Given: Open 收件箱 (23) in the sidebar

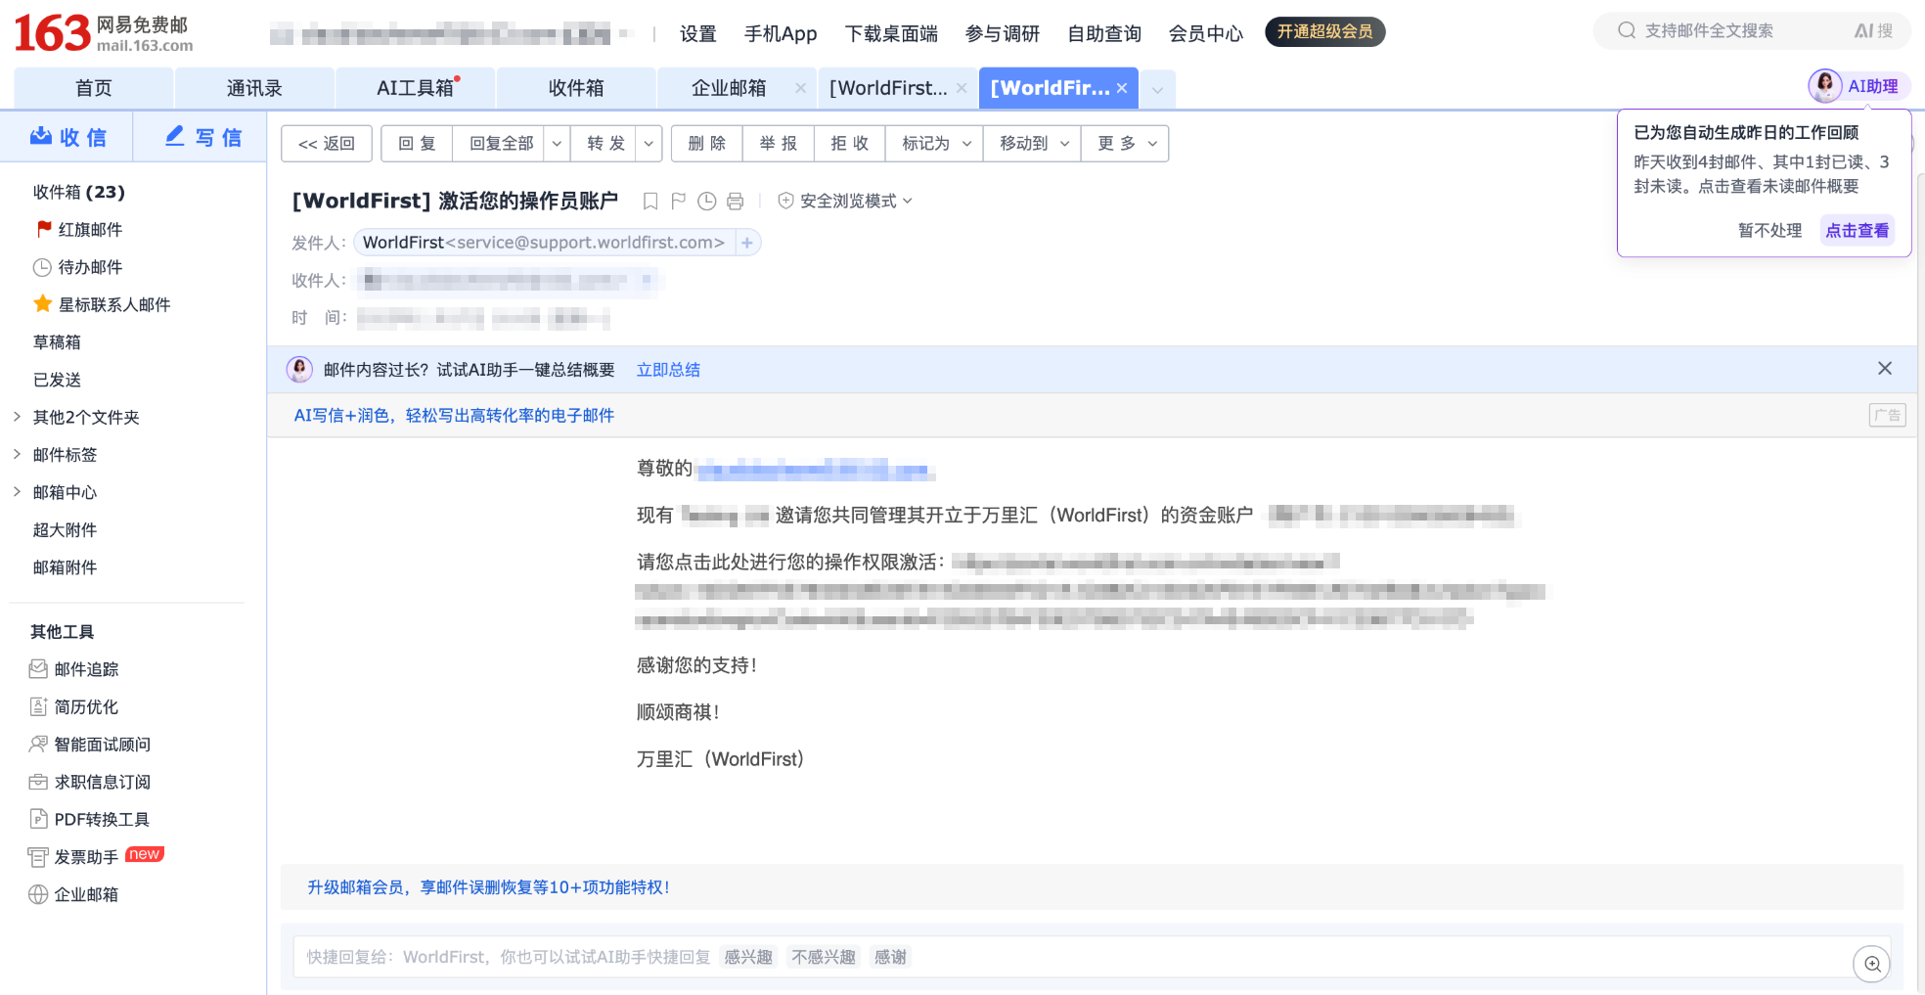Looking at the screenshot, I should tap(79, 192).
